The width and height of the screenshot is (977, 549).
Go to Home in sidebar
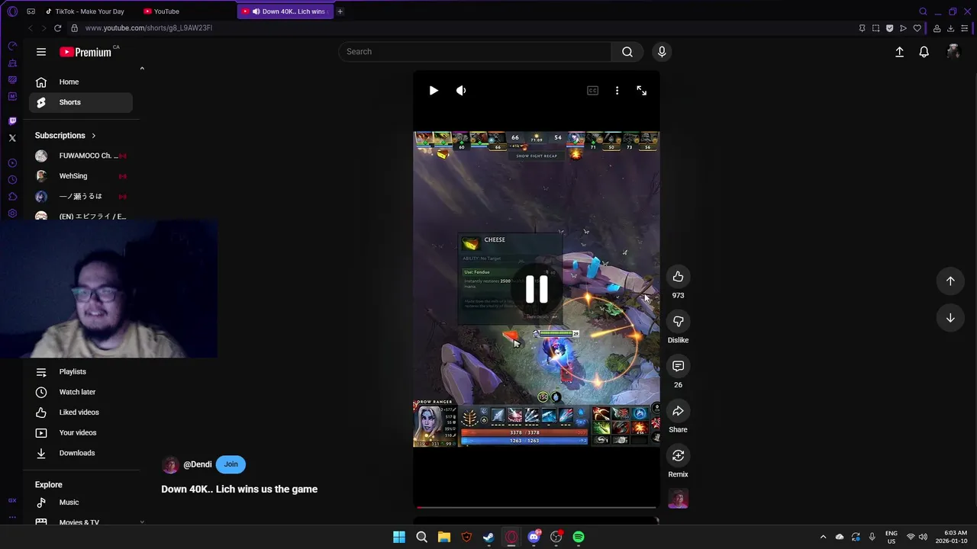81,82
